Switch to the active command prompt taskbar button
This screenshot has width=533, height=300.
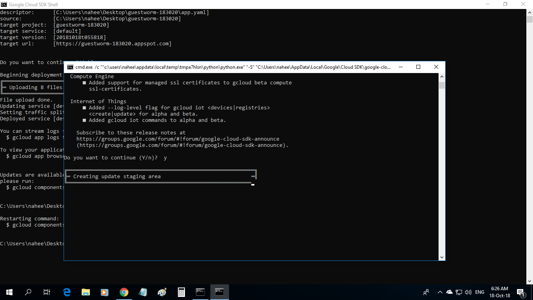[219, 292]
